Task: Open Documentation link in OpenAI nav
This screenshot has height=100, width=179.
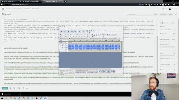Action: pos(18,9)
